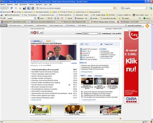Click the headline Ledenraad PvdA eens met AOW-plan

pyautogui.click(x=46, y=43)
